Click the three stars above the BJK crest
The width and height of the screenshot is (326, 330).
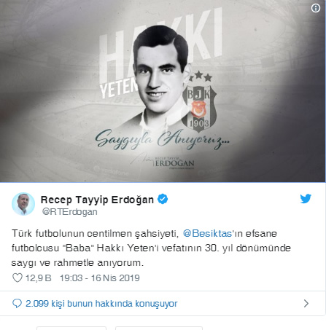(x=201, y=76)
